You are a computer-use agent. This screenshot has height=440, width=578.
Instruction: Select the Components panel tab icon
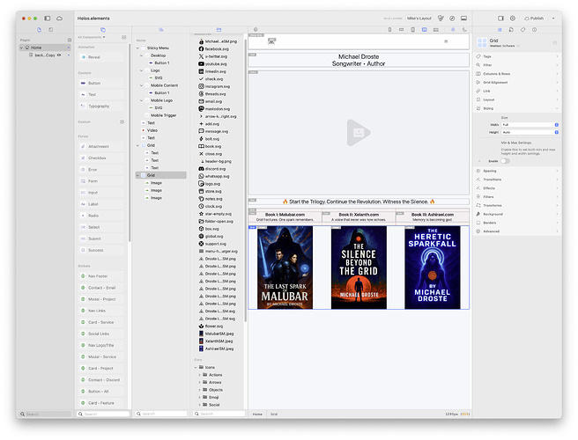(x=103, y=29)
